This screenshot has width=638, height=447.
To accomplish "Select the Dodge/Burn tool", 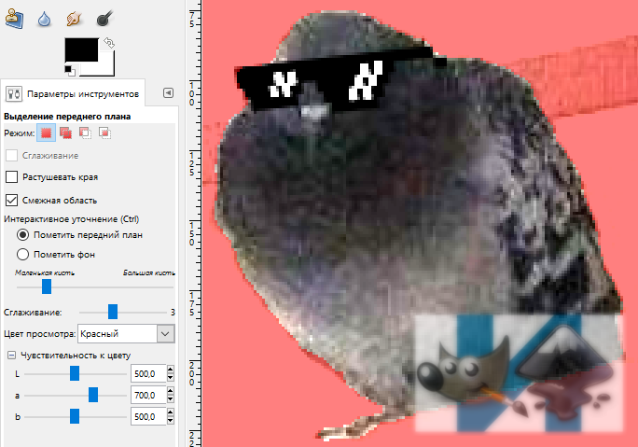I will [x=104, y=19].
